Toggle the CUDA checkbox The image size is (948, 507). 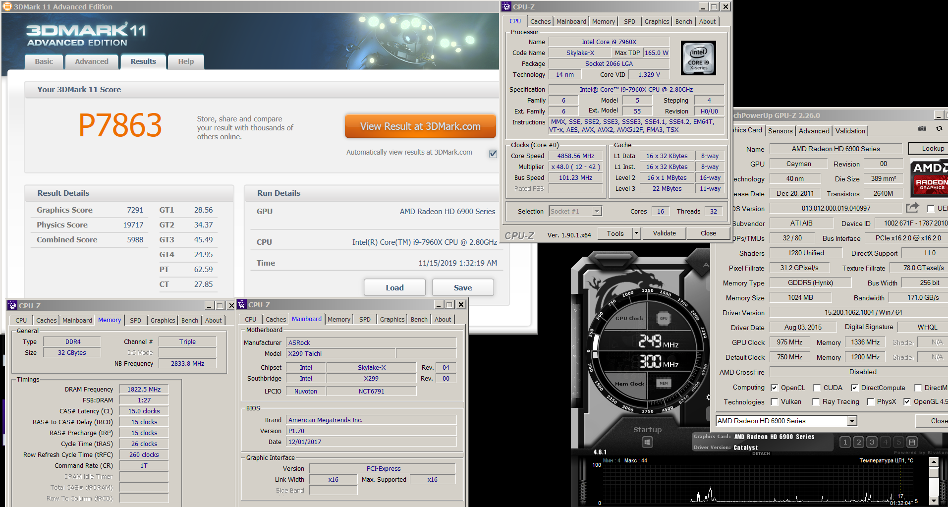click(816, 388)
